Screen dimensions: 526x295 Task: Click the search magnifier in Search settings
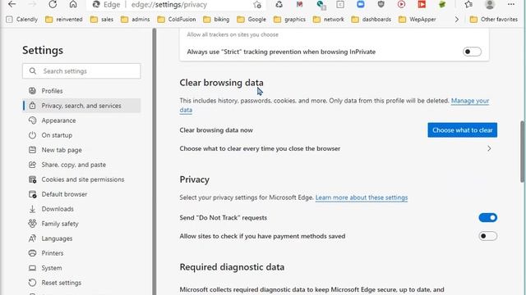point(33,71)
